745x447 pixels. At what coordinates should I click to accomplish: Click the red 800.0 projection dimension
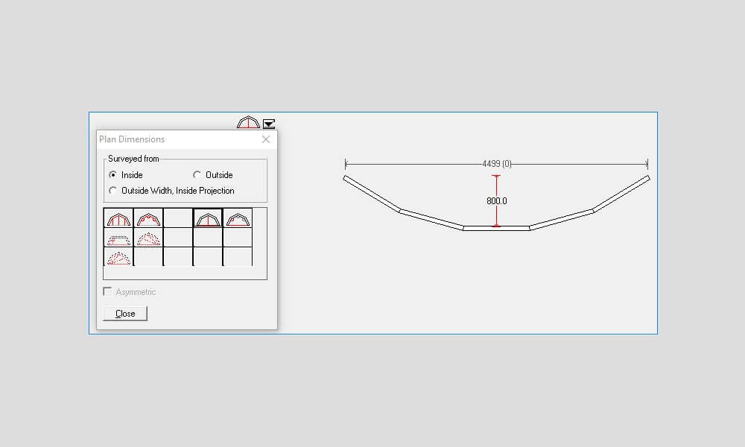point(496,200)
